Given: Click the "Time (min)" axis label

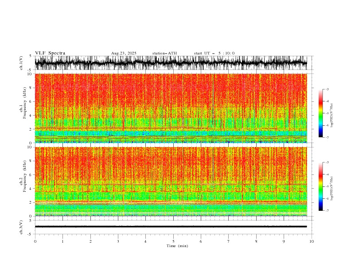Looking at the screenshot, I should click(177, 246).
